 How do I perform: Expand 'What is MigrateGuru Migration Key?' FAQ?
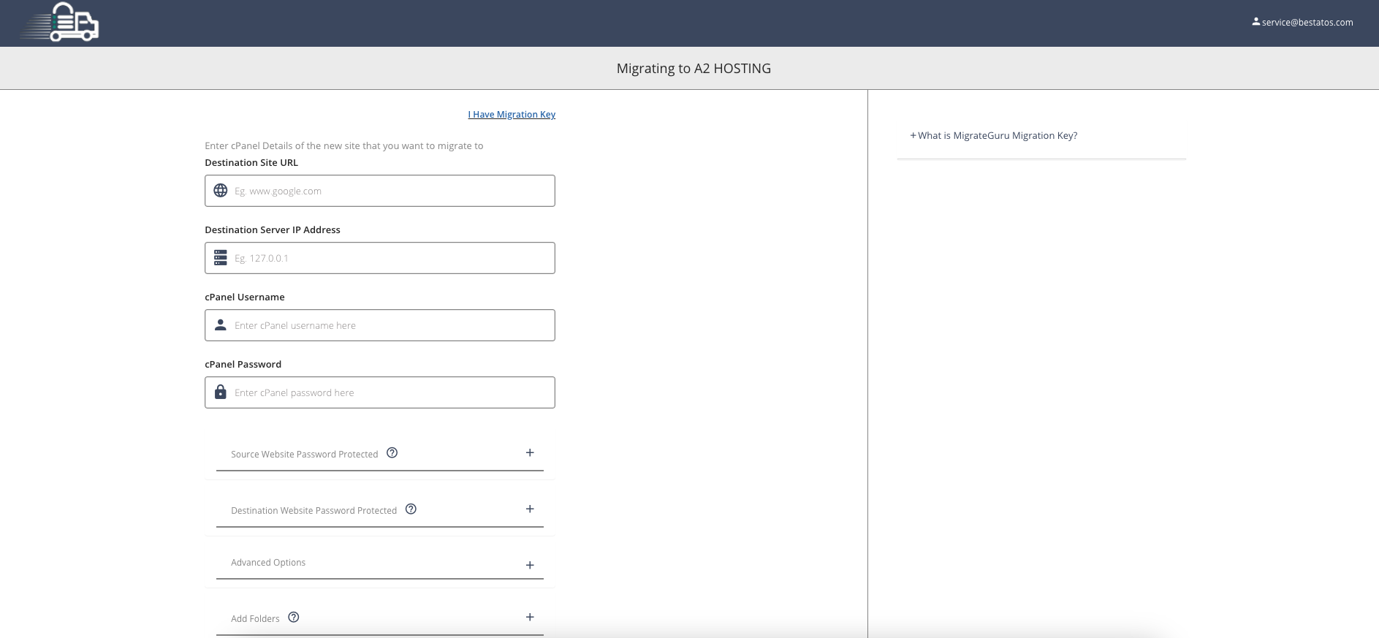tap(994, 136)
